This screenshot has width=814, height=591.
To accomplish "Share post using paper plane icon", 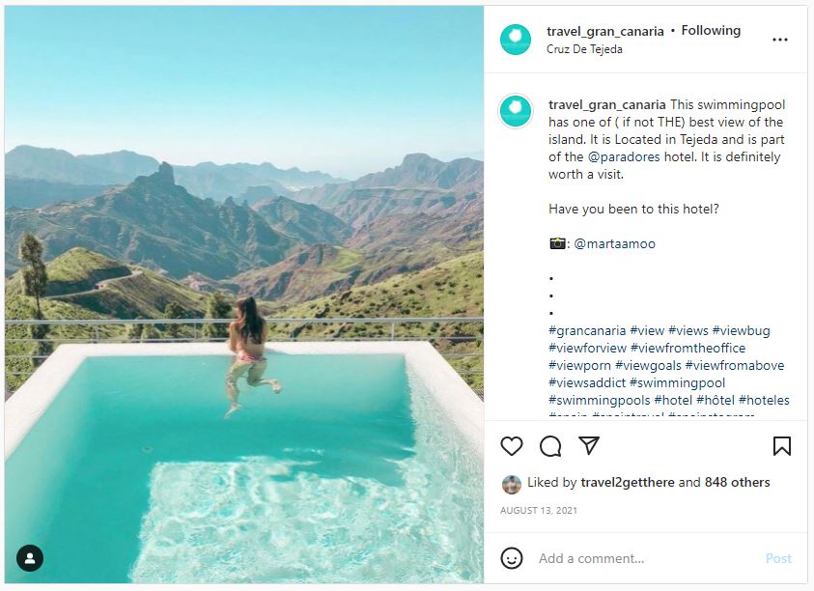I will [x=589, y=445].
